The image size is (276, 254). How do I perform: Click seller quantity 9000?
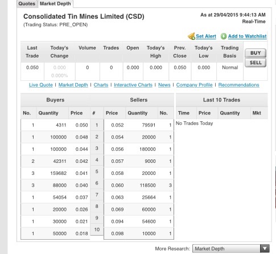pyautogui.click(x=150, y=161)
